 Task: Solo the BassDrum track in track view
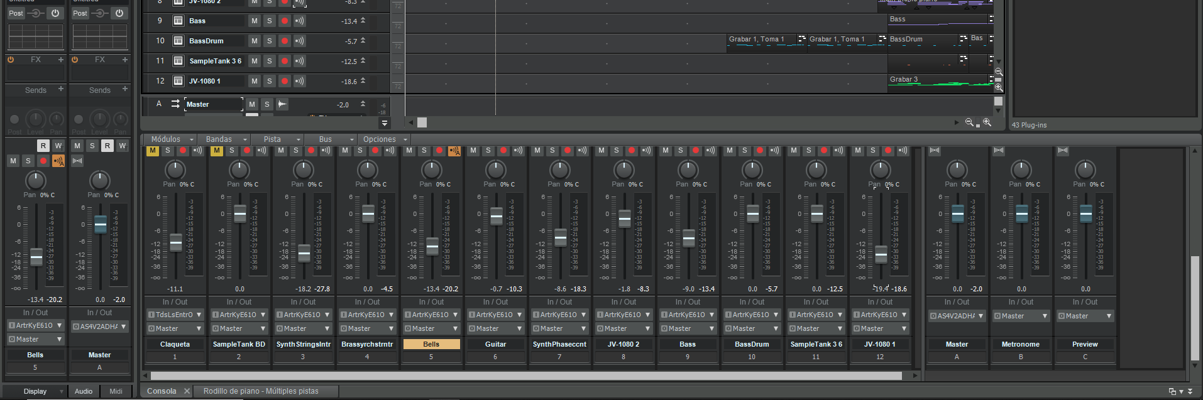tap(270, 41)
